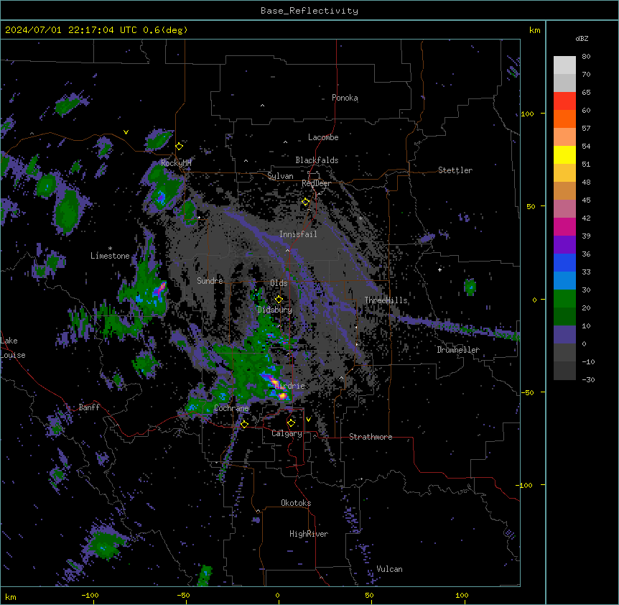Click the dBZ legend heading

pos(582,38)
